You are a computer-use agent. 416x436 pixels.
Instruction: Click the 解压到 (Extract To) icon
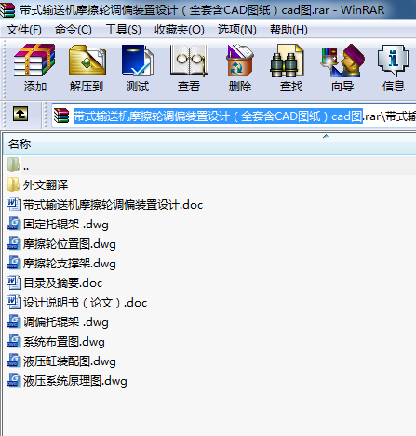pos(87,68)
